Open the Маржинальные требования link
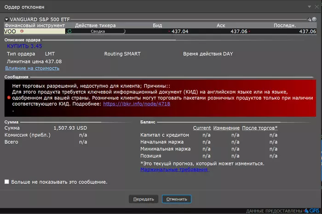Image resolution: width=322 pixels, height=214 pixels. tap(175, 169)
